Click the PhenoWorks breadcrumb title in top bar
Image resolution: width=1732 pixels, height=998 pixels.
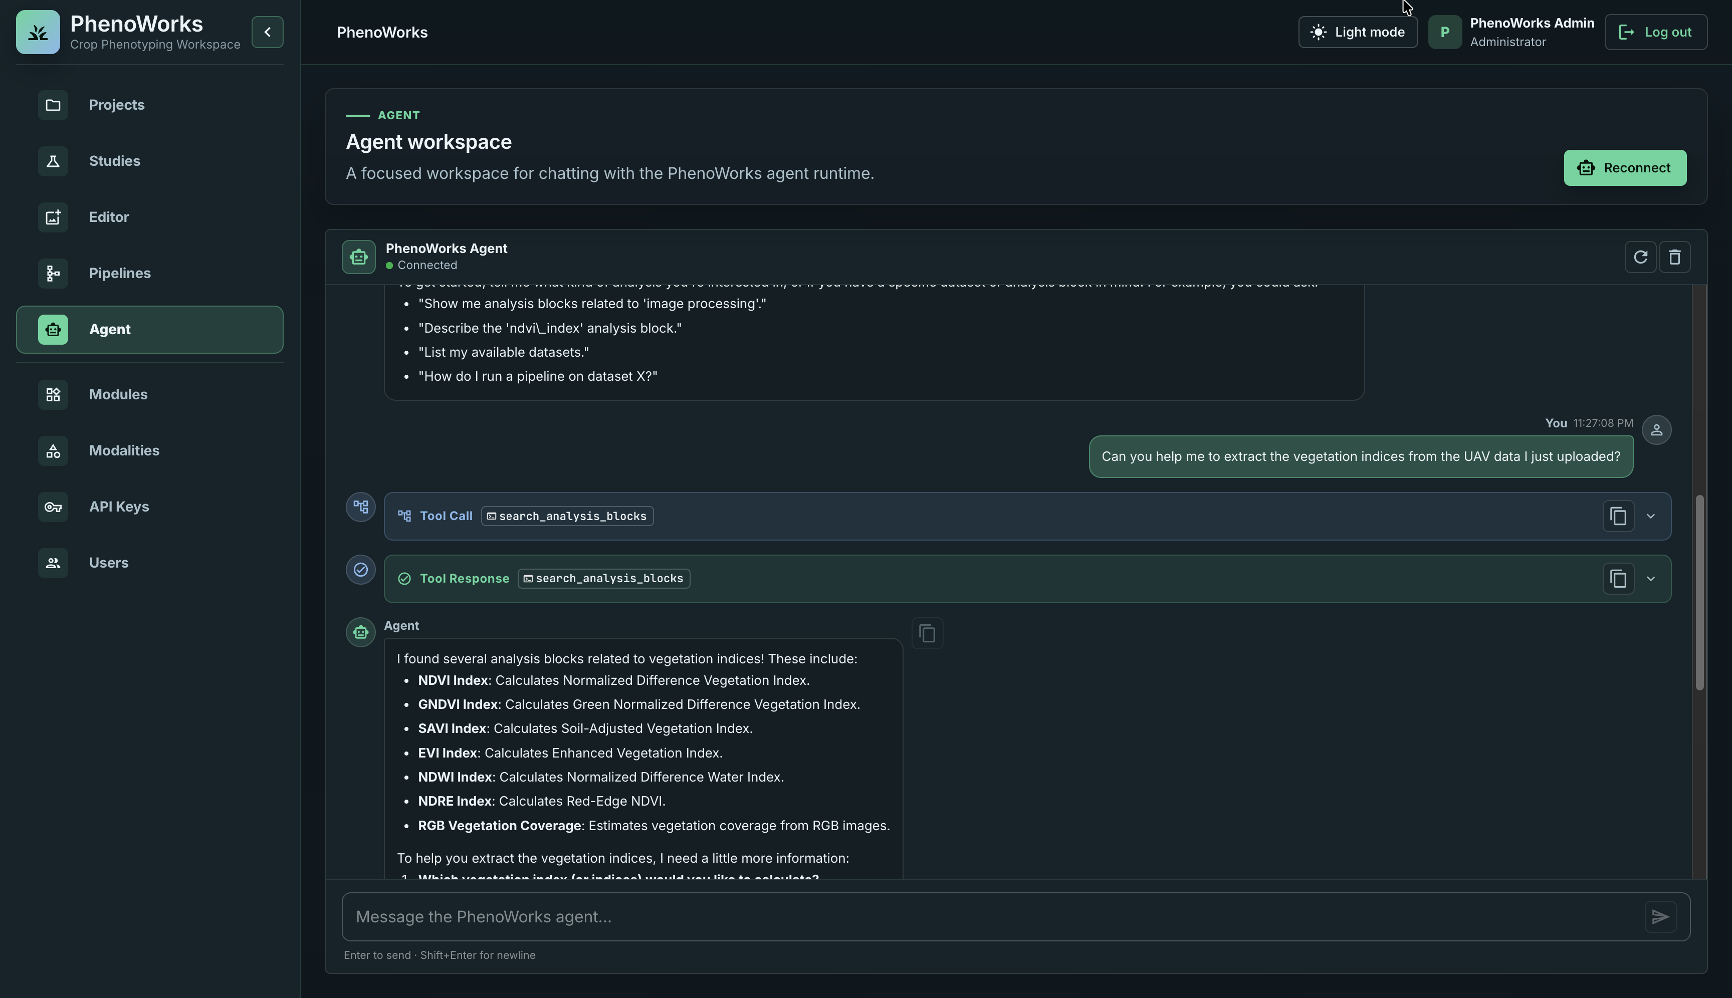[x=382, y=32]
